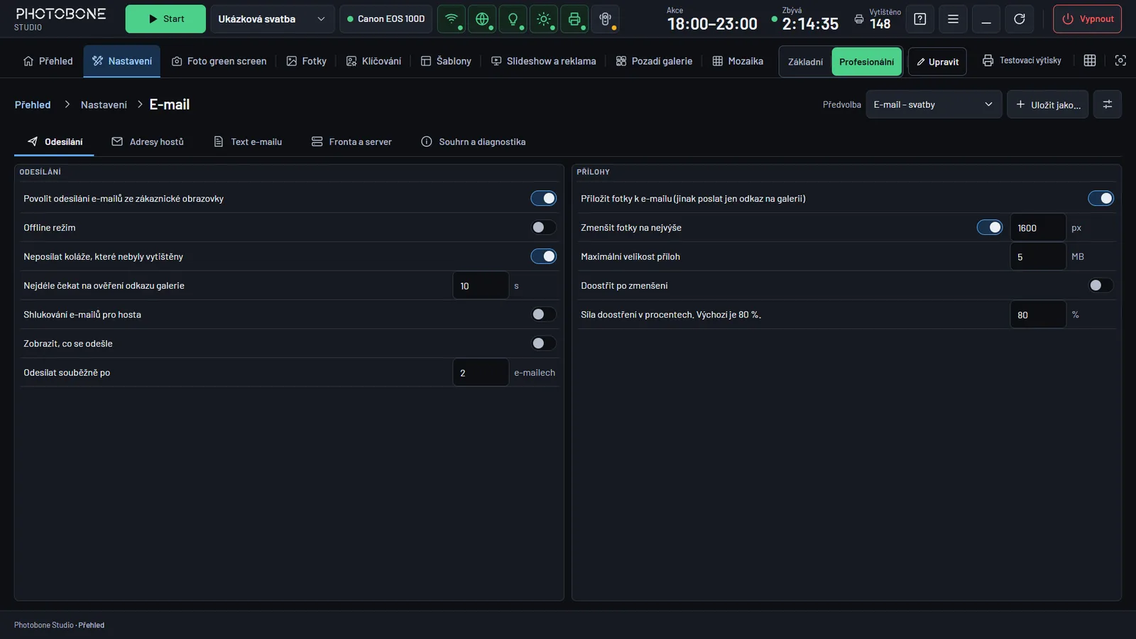
Task: Open the Fronta a server tab
Action: [351, 142]
